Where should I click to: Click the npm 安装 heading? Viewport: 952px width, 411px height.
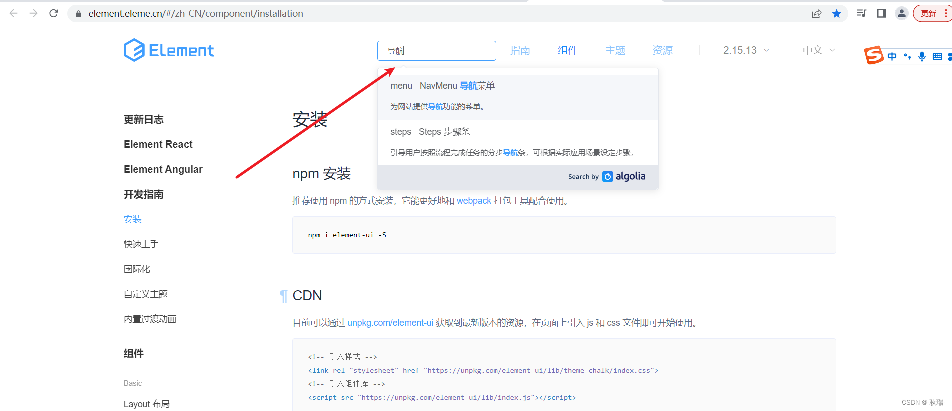point(322,174)
